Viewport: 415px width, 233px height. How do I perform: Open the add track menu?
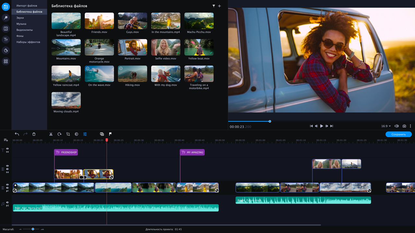pyautogui.click(x=6, y=140)
